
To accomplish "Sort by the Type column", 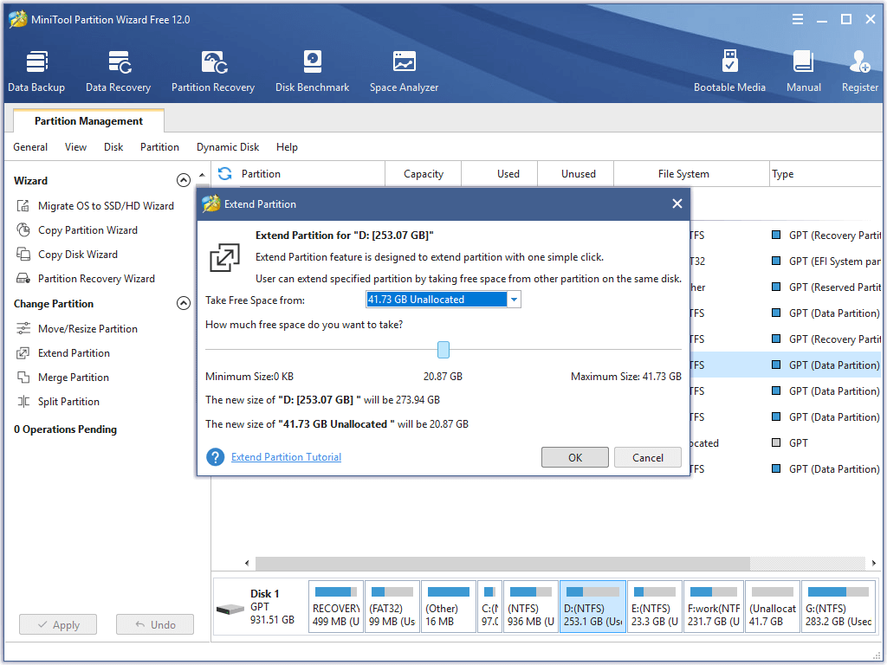I will pyautogui.click(x=826, y=173).
